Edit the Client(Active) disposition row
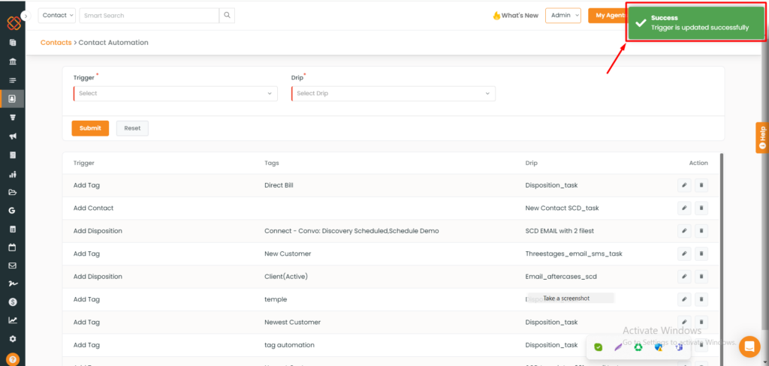The height and width of the screenshot is (366, 769). pos(684,276)
